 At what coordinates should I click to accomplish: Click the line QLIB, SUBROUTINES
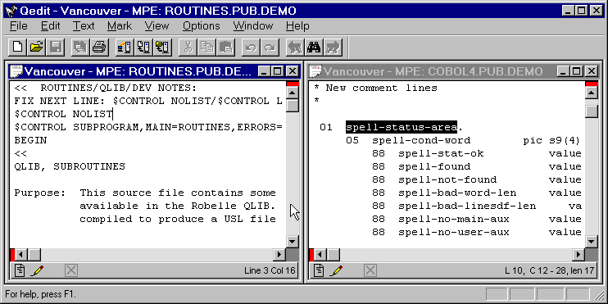pyautogui.click(x=70, y=166)
